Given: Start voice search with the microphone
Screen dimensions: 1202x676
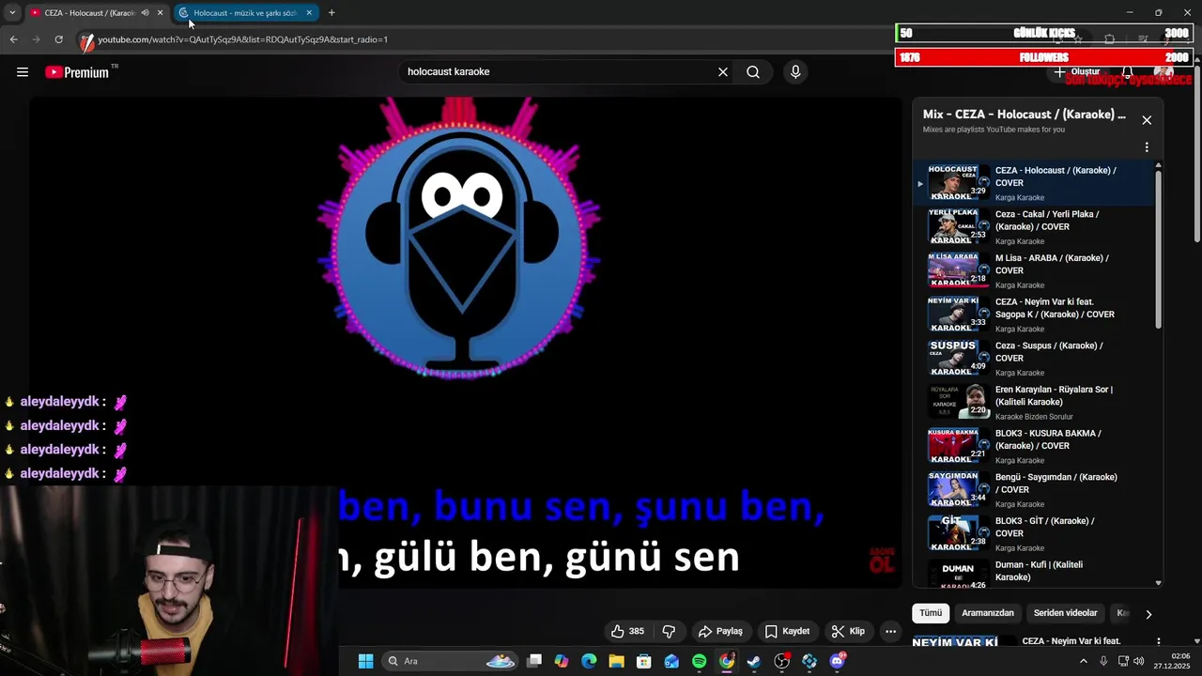Looking at the screenshot, I should [x=795, y=72].
